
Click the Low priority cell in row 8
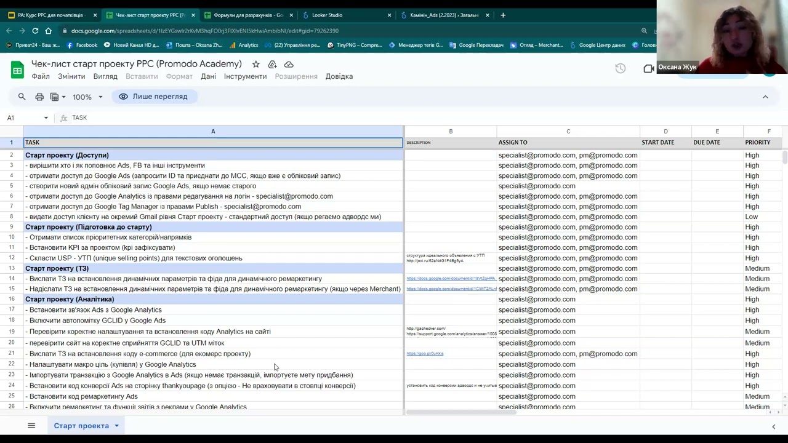(x=763, y=217)
